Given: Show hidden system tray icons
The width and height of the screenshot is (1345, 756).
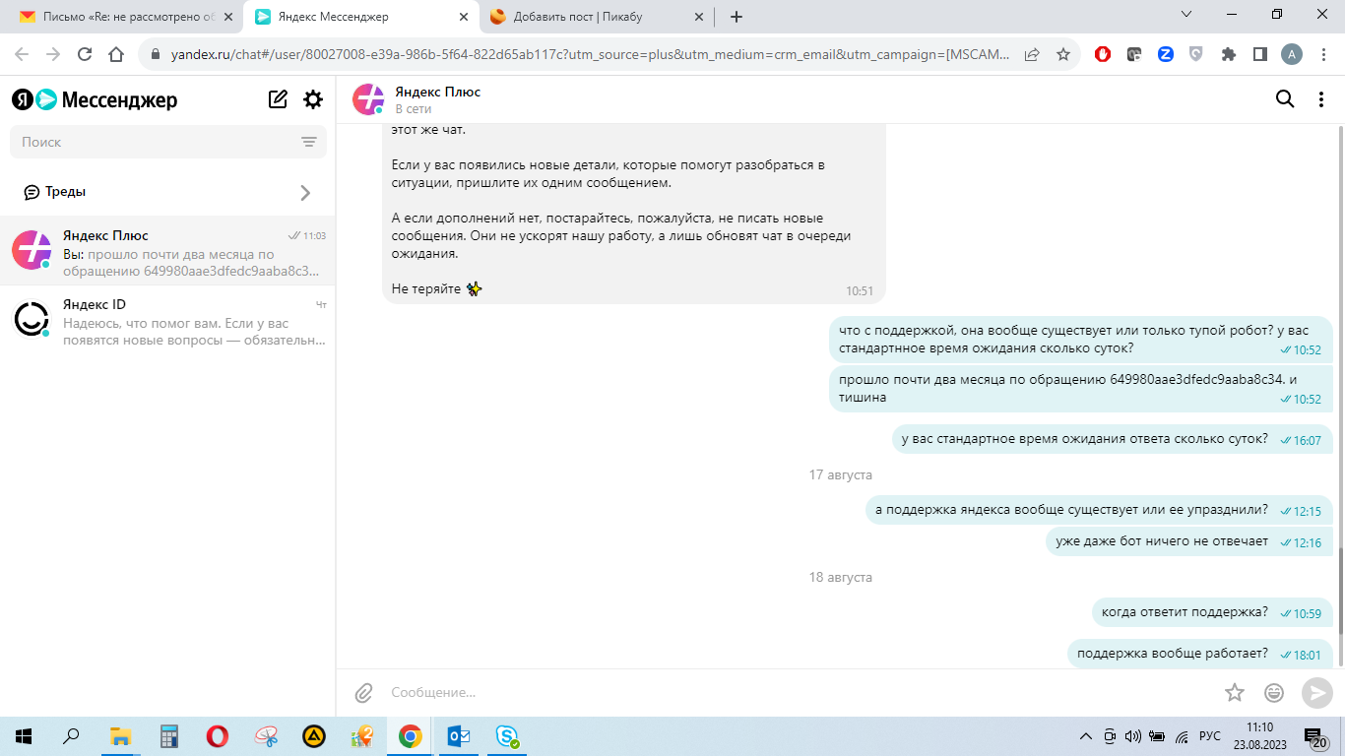Looking at the screenshot, I should [x=1086, y=736].
